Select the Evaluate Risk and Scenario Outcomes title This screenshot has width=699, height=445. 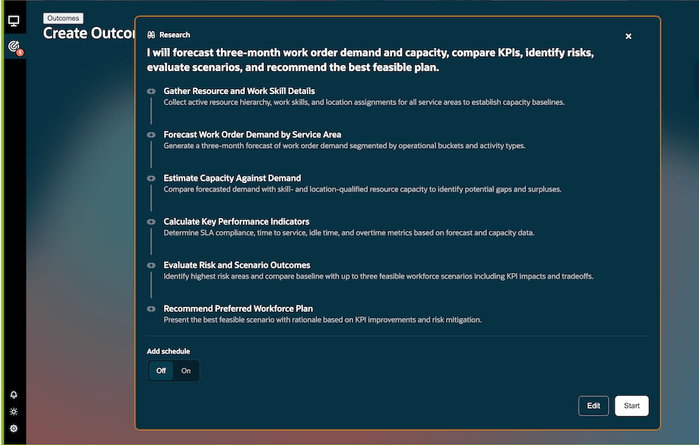pyautogui.click(x=237, y=265)
